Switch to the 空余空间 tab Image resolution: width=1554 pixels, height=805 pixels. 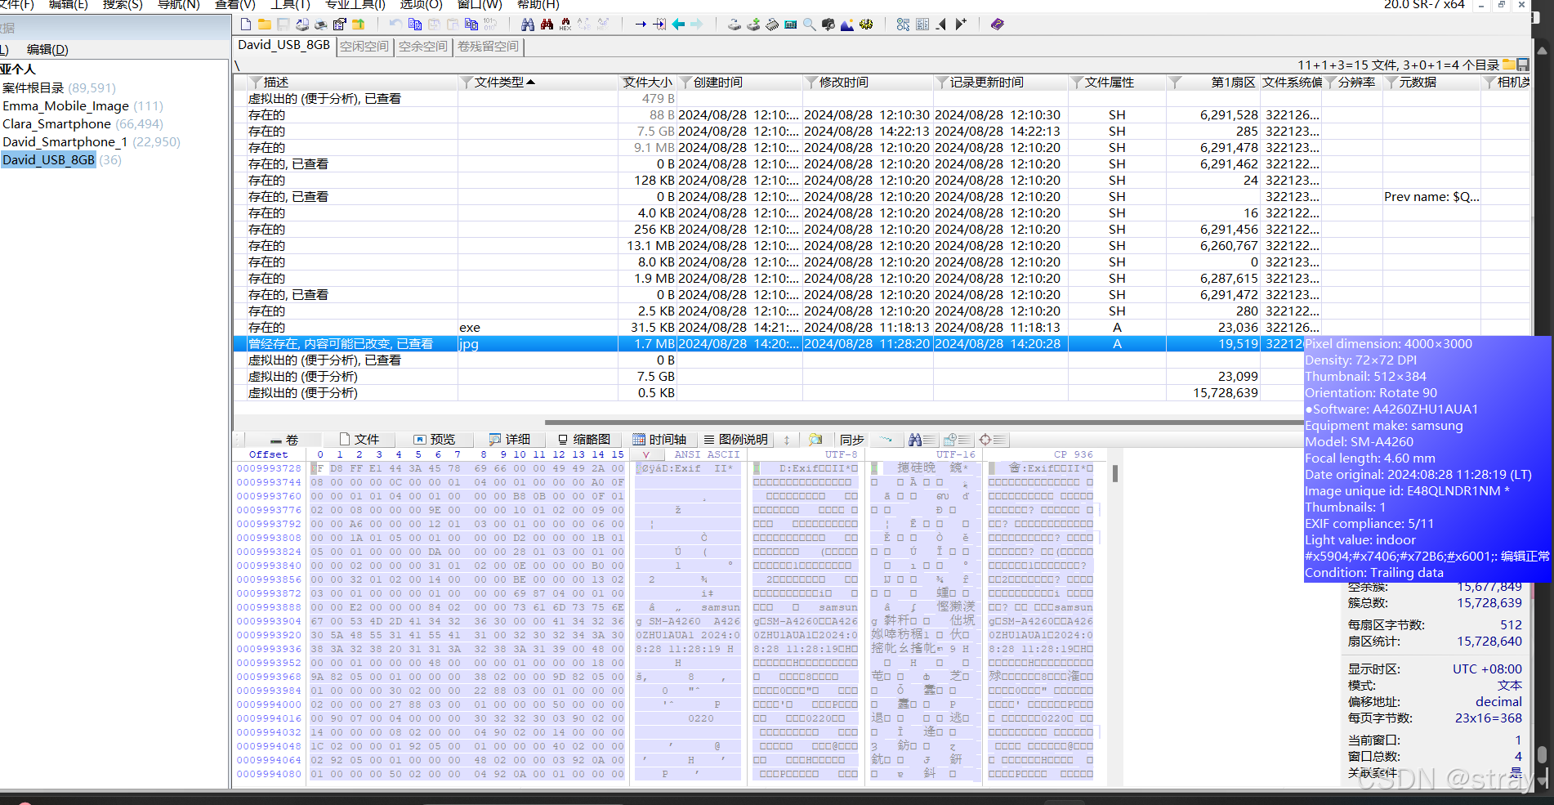(423, 47)
